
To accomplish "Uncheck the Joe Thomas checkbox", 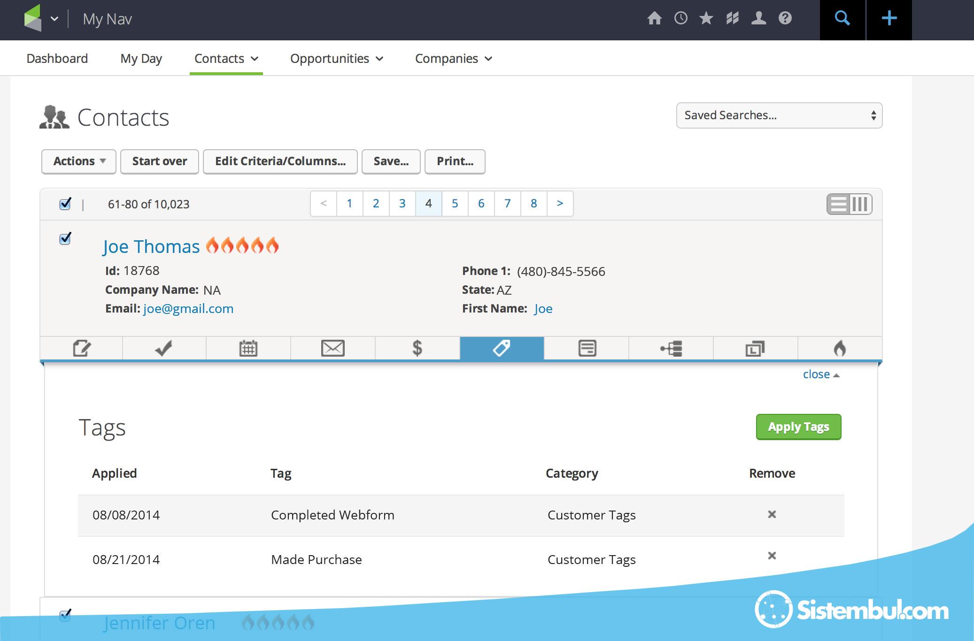I will [x=65, y=238].
